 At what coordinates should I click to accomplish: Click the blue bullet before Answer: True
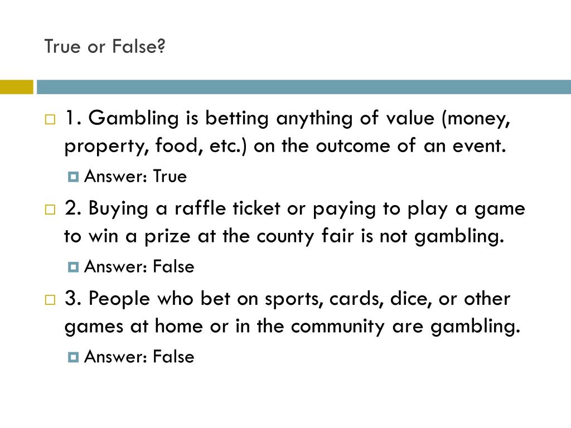[73, 177]
